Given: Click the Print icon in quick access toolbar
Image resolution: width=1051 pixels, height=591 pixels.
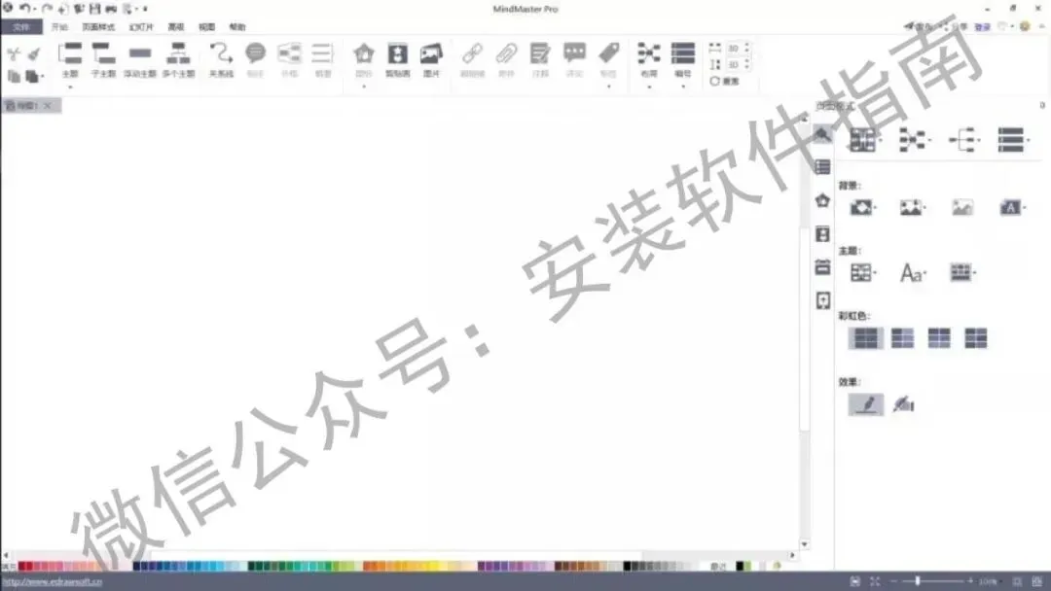Looking at the screenshot, I should (x=111, y=9).
